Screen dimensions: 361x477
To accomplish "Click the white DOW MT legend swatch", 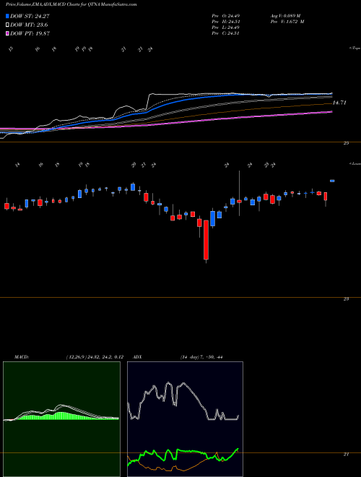I will click(7, 25).
